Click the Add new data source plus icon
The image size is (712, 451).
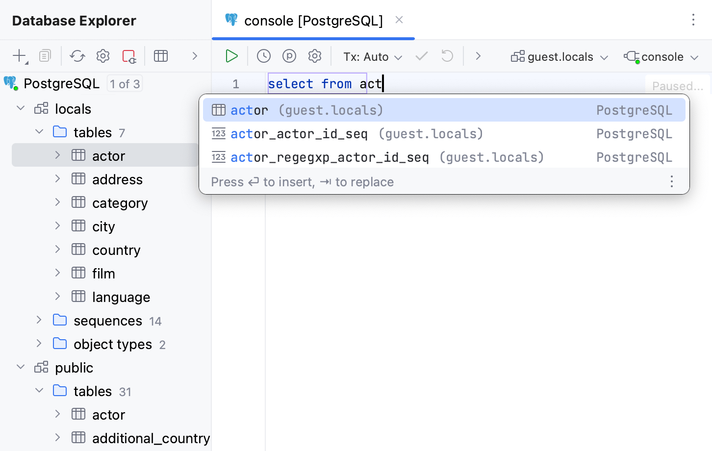coord(20,56)
